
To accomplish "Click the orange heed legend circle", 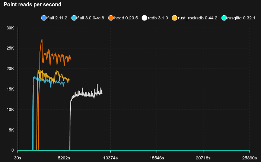I will pos(111,18).
